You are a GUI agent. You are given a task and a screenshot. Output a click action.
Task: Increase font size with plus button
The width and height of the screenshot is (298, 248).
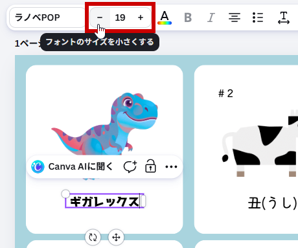[x=141, y=17]
